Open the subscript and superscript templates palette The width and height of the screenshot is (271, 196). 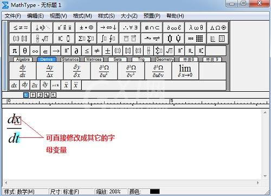[64, 39]
